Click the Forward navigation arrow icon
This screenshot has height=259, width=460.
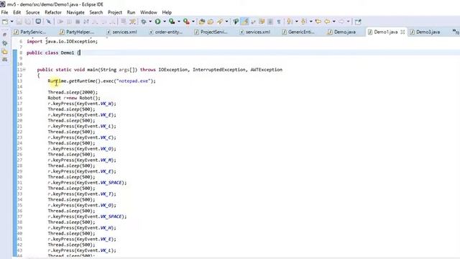click(341, 22)
